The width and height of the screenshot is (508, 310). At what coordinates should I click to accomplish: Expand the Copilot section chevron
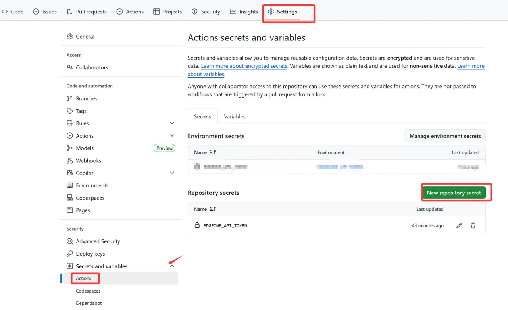pyautogui.click(x=172, y=173)
